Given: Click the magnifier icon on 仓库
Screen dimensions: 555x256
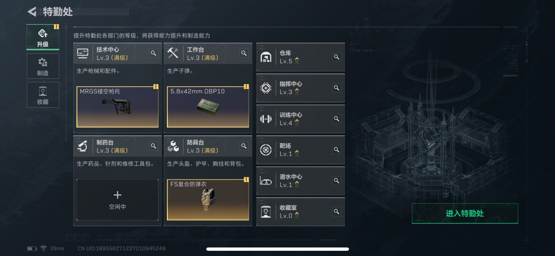Looking at the screenshot, I should [337, 57].
